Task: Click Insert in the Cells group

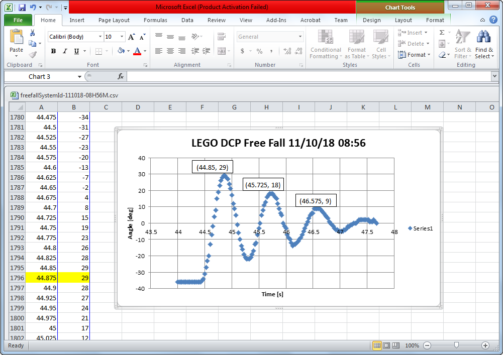Action: coord(413,33)
